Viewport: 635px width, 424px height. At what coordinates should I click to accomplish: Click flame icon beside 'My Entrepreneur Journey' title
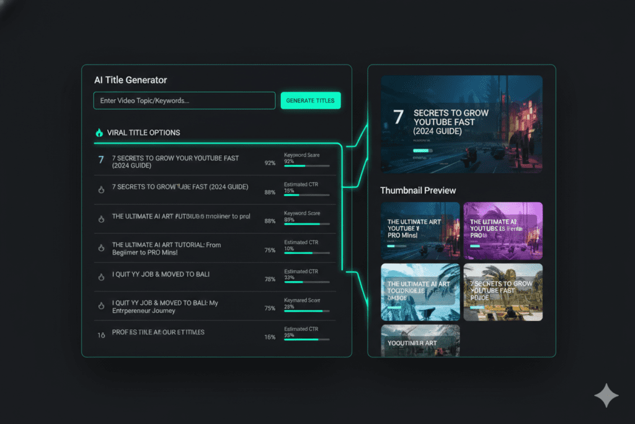101,306
